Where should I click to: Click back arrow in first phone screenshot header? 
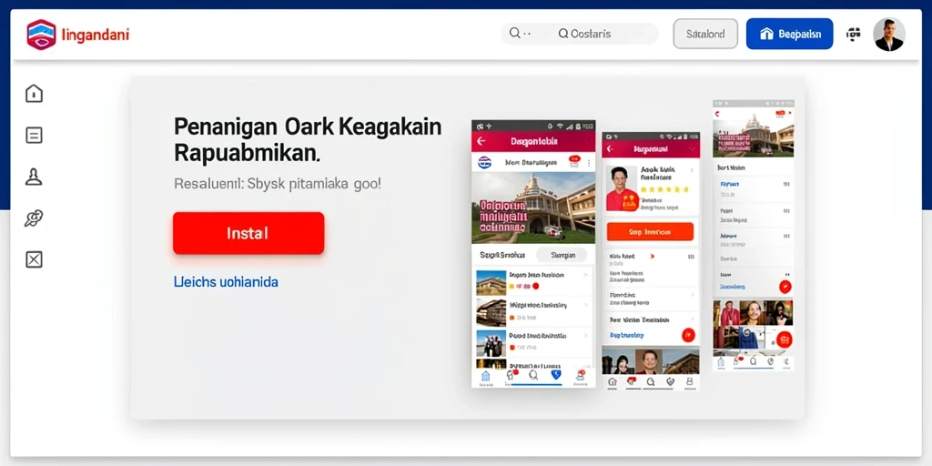481,141
